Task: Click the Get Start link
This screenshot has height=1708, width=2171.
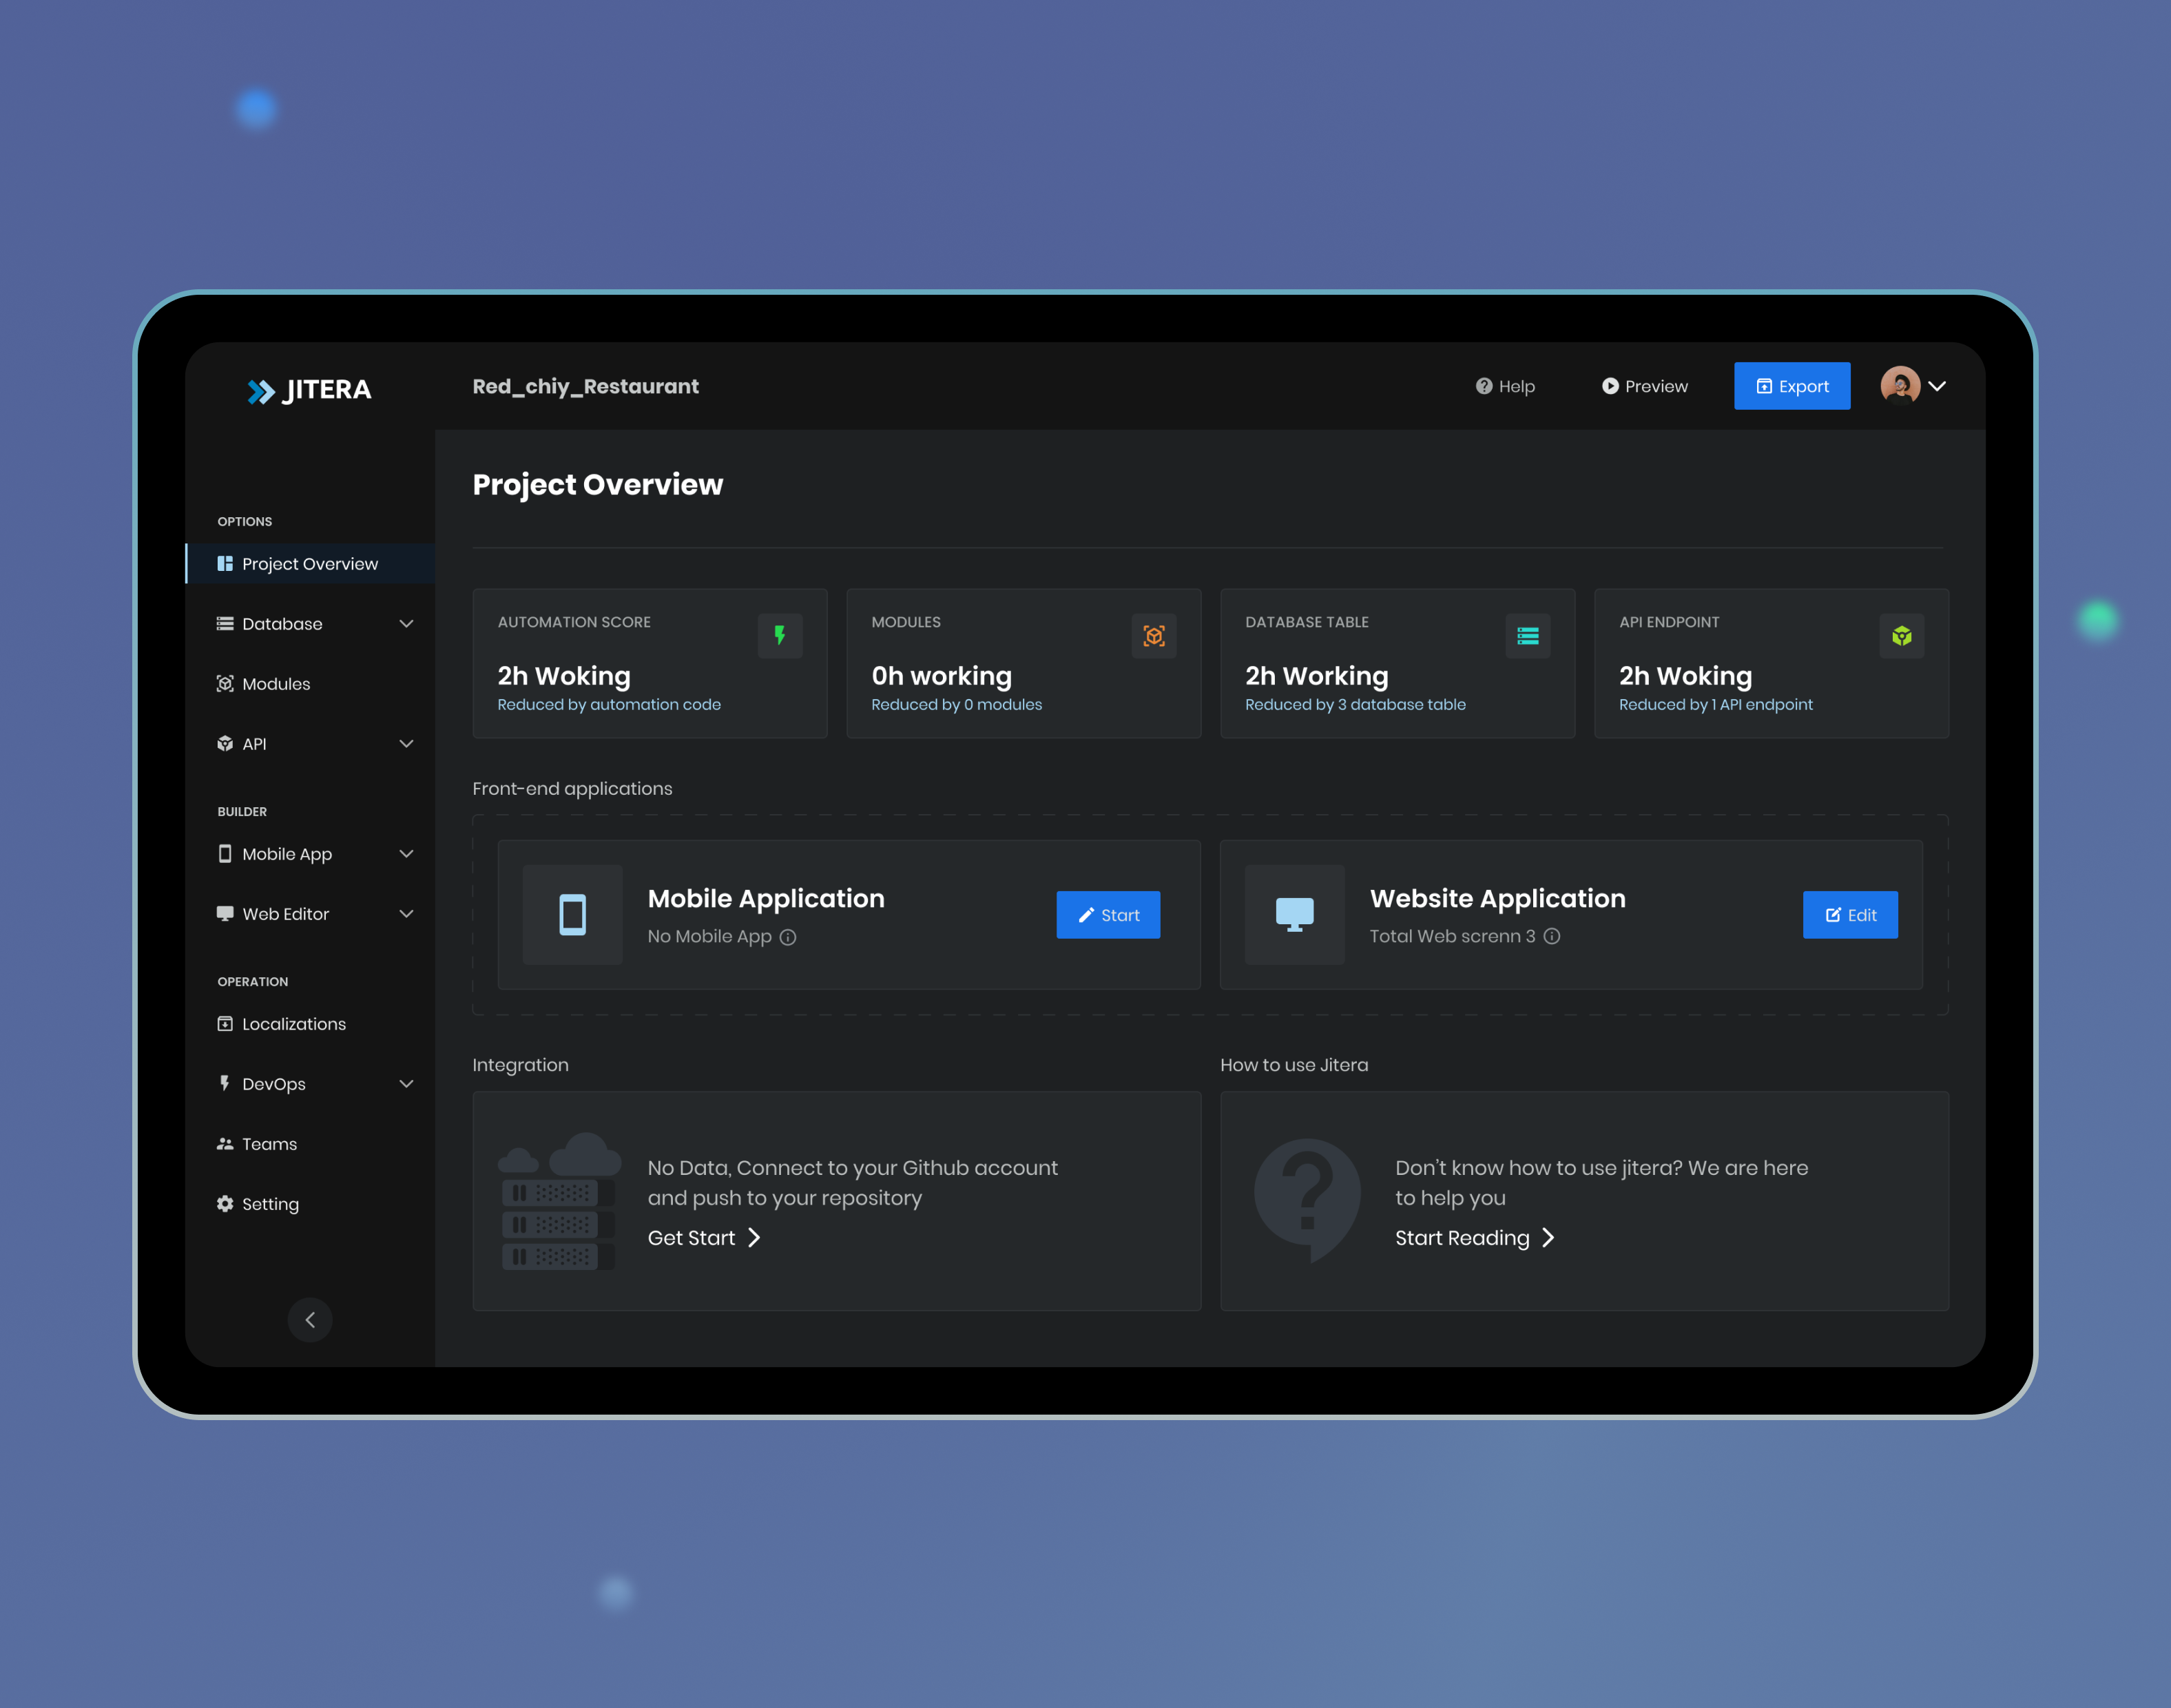Action: [704, 1238]
